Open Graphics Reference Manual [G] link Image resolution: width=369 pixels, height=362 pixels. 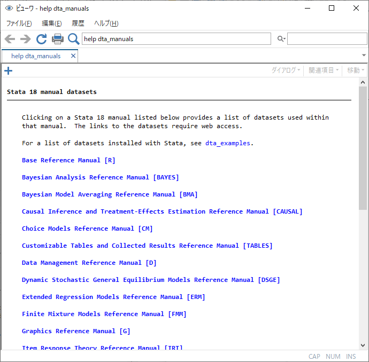click(76, 331)
